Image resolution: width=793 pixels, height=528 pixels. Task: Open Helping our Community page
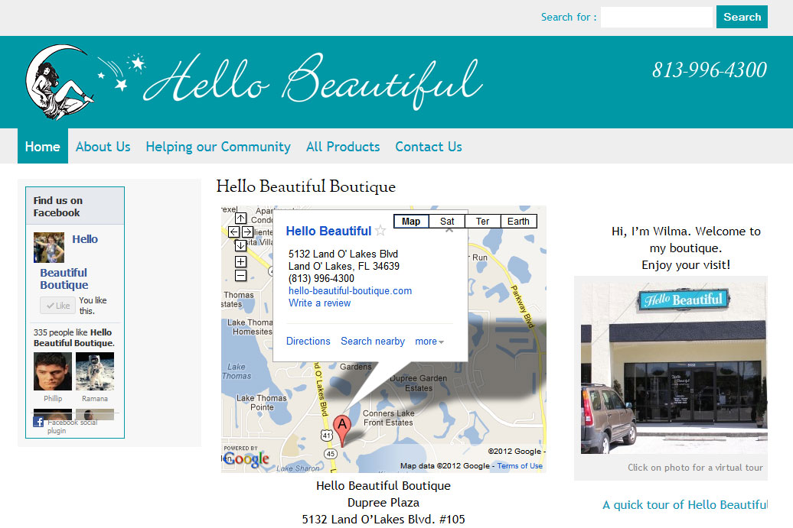point(218,147)
